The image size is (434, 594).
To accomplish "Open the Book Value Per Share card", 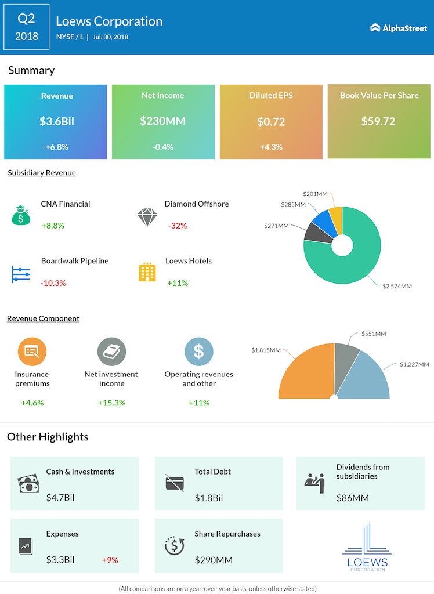I will click(x=379, y=121).
